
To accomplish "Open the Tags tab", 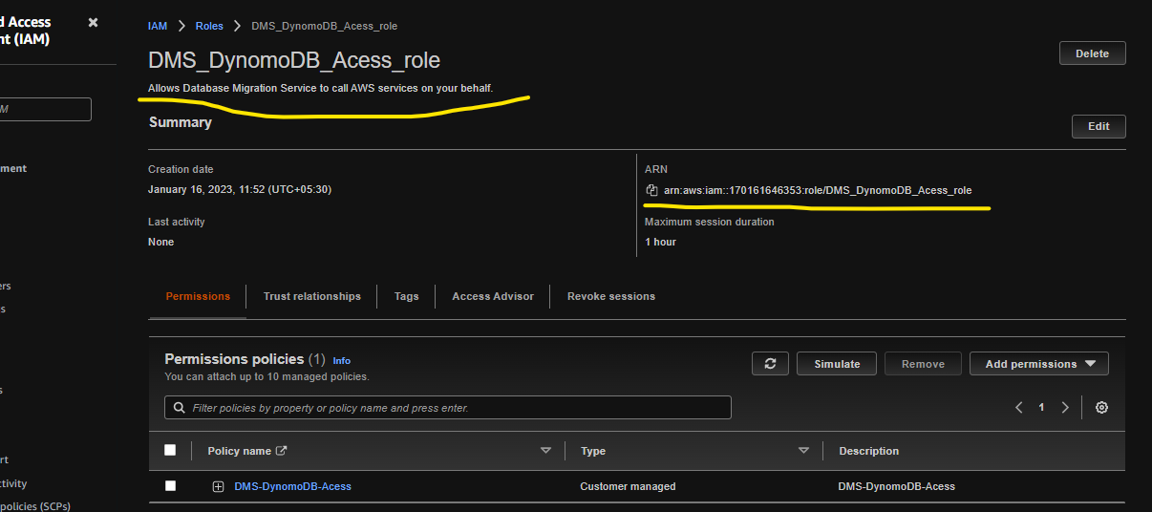I will [x=406, y=296].
